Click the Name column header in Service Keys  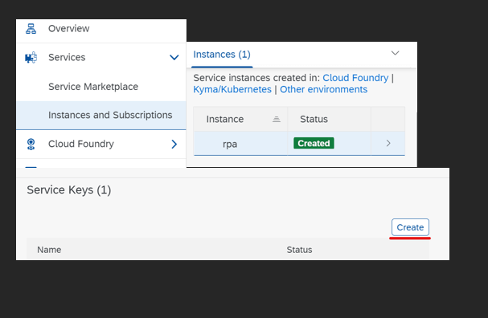click(49, 250)
